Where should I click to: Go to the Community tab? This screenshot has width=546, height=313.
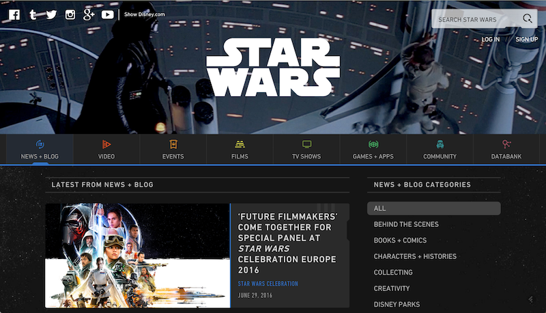440,149
